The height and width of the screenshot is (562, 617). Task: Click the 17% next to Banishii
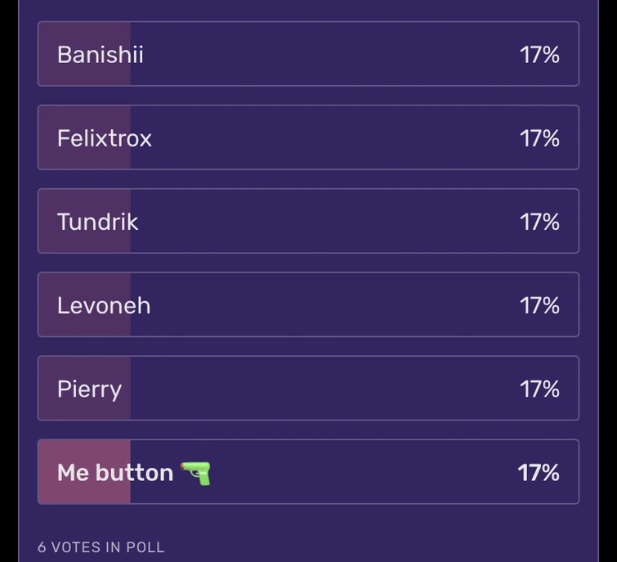tap(539, 55)
